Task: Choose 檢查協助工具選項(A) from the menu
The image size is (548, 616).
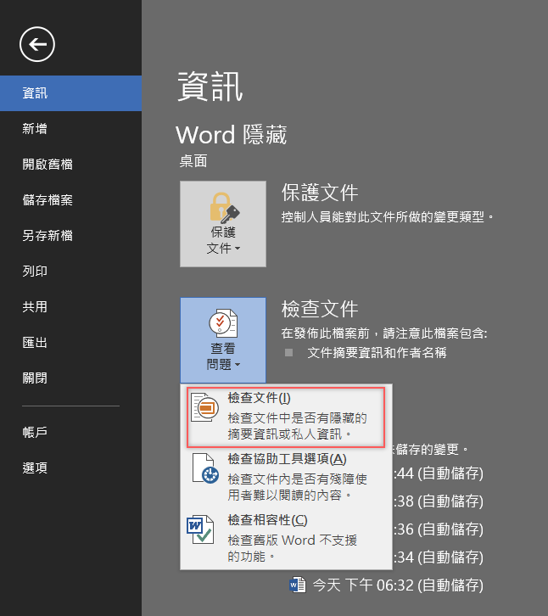Action: (286, 478)
